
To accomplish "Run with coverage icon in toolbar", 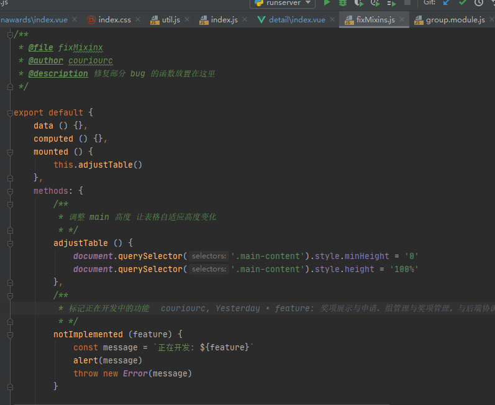I will click(359, 3).
